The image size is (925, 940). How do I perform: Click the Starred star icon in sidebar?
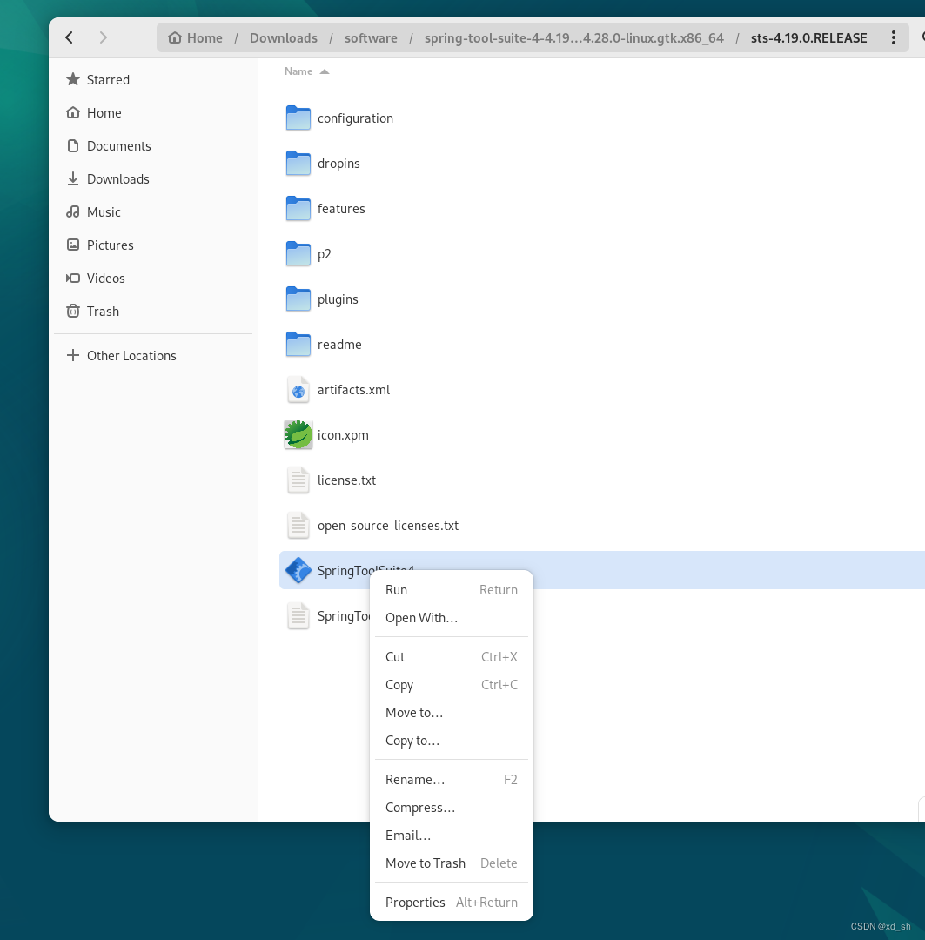(73, 79)
